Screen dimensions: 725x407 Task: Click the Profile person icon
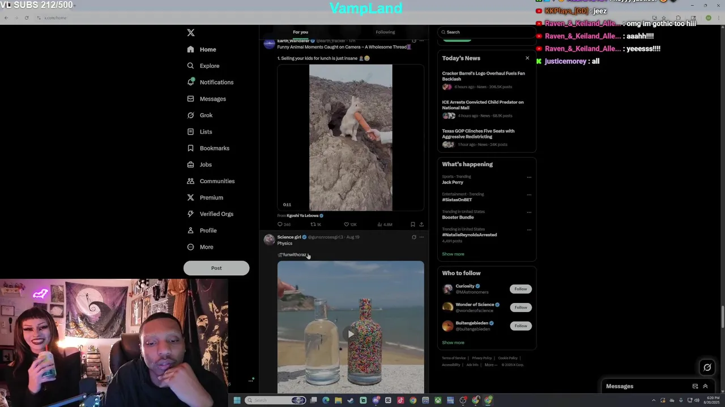191,230
